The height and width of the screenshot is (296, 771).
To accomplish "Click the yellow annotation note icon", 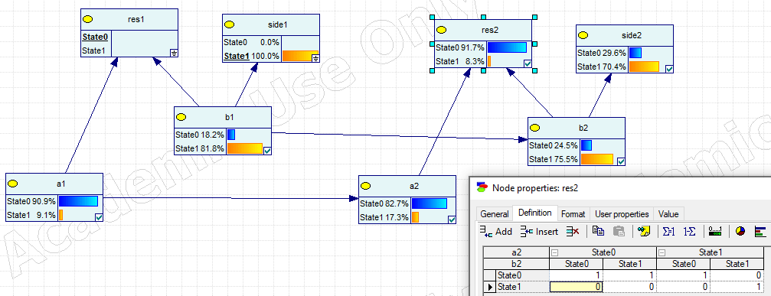I will [x=643, y=231].
